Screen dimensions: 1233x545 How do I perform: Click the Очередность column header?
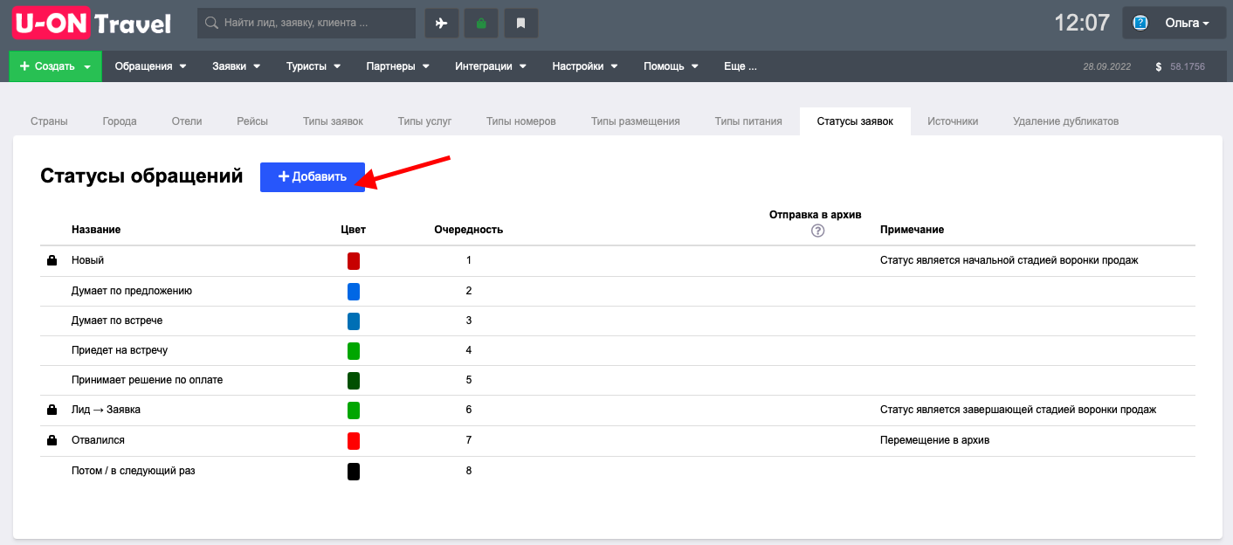(468, 230)
